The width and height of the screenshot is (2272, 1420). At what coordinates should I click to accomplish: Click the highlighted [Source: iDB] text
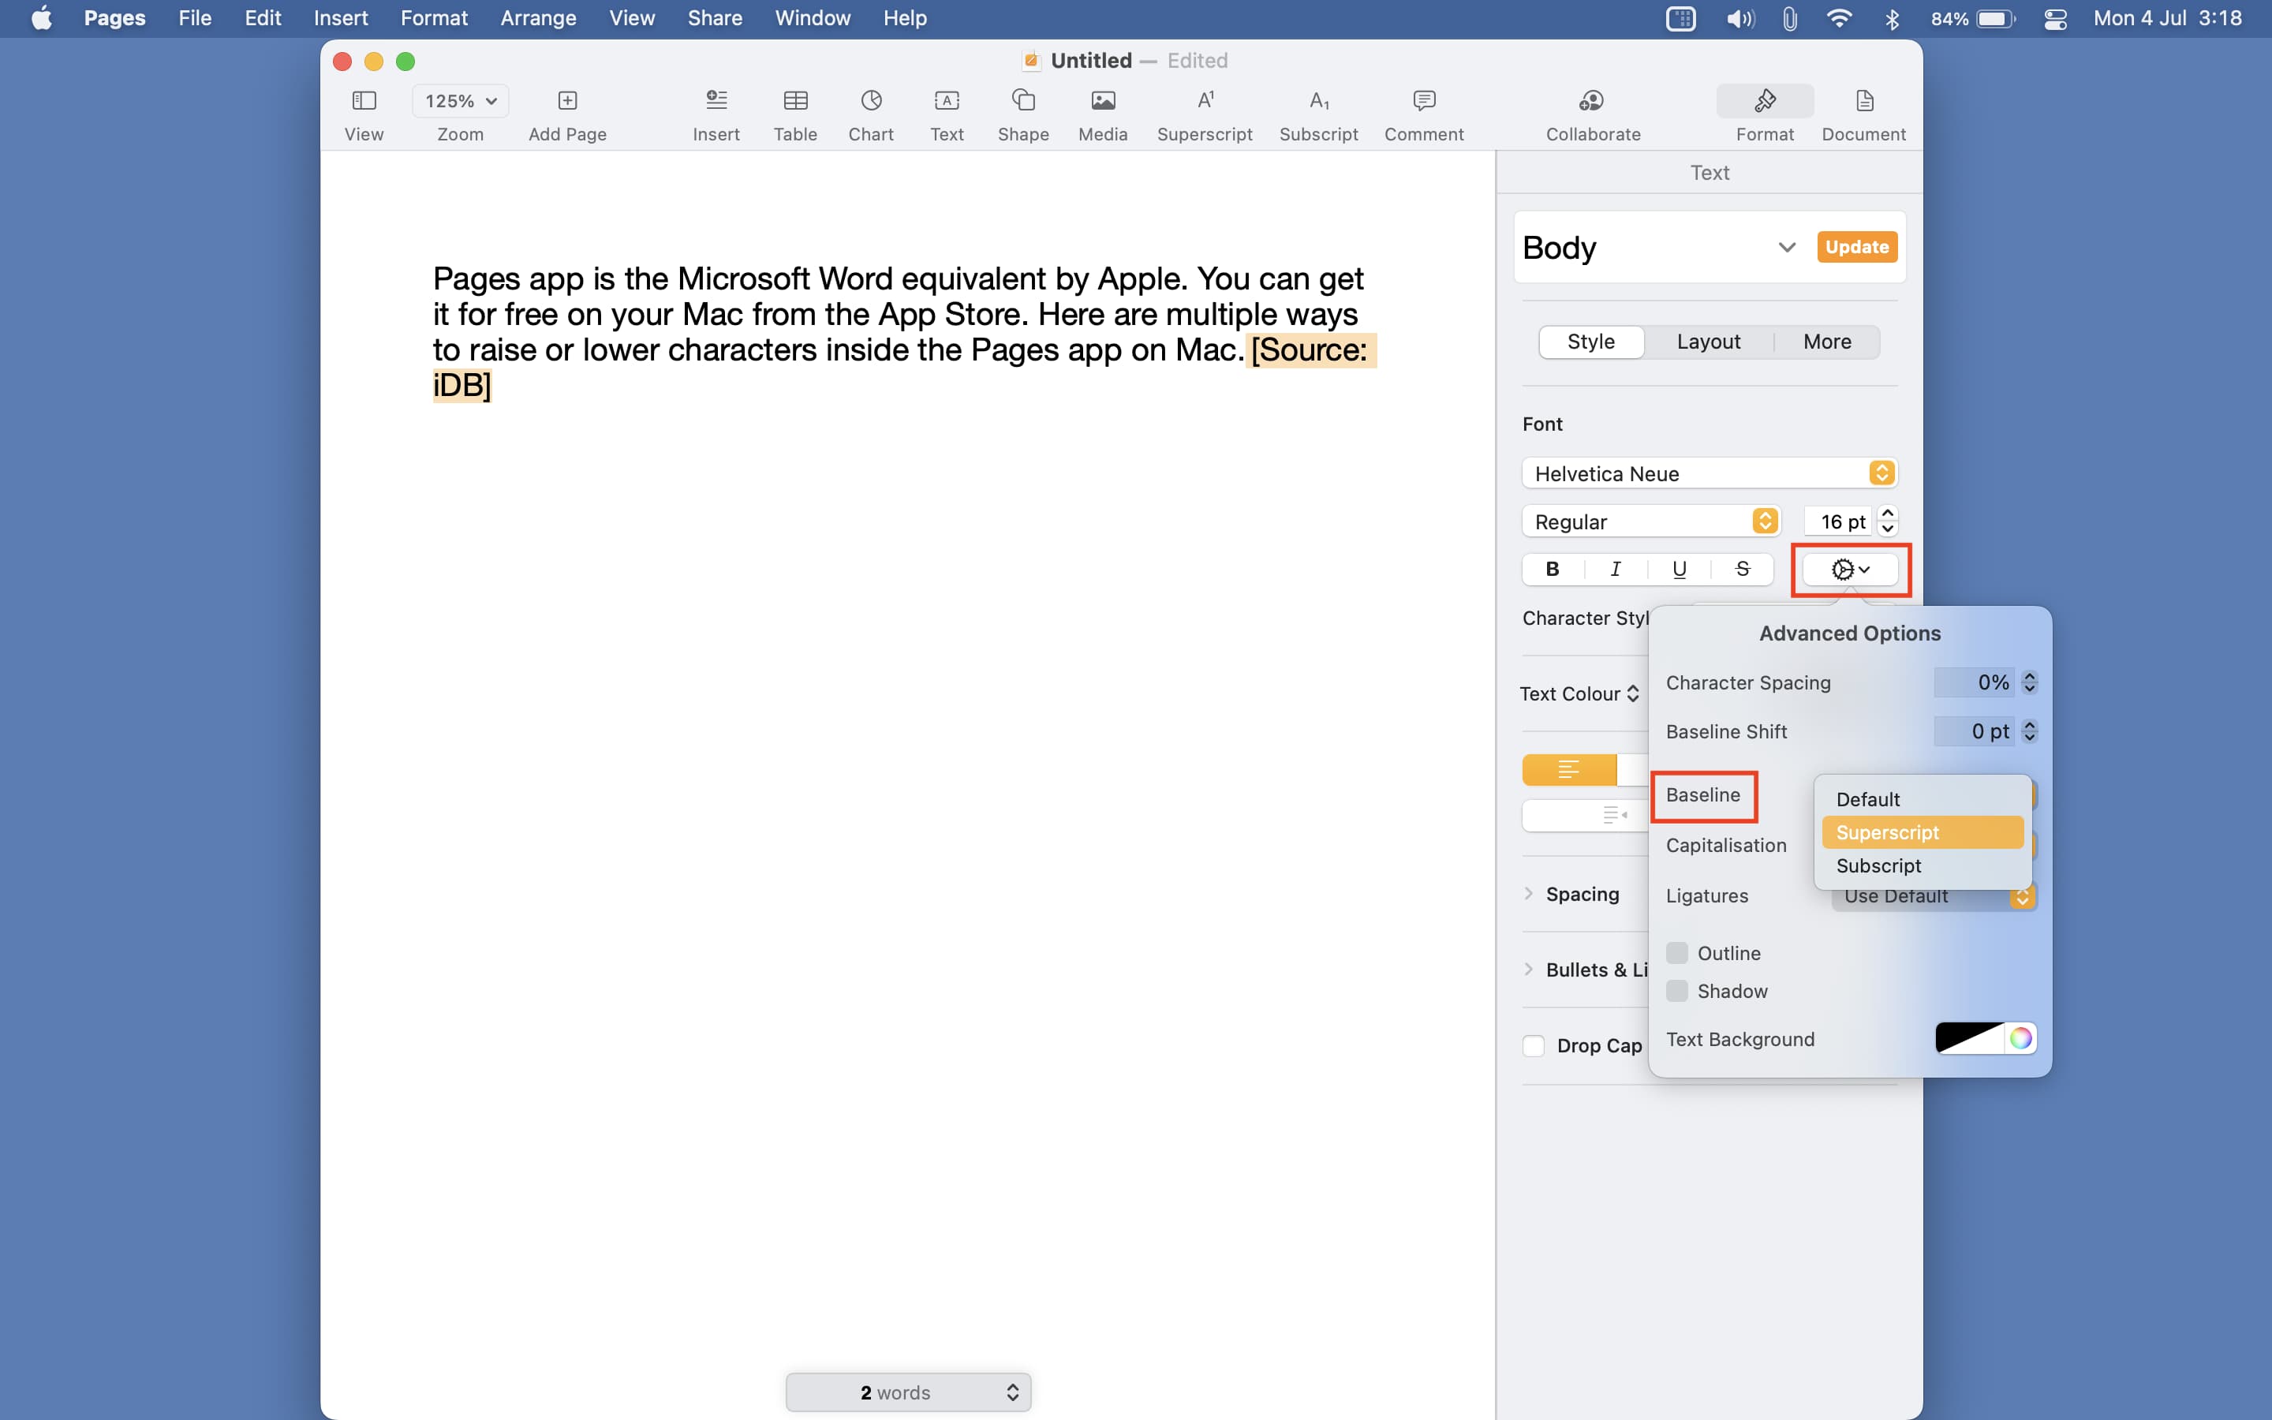[1310, 350]
